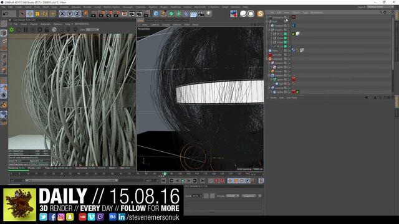Open the Zoom percentage dropdown
The image size is (399, 224).
197,196
